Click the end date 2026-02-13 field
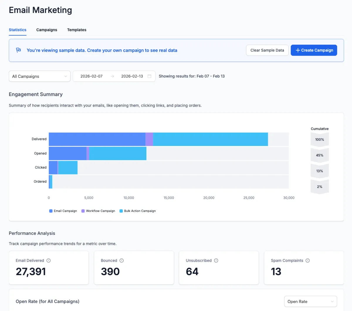 [x=132, y=76]
